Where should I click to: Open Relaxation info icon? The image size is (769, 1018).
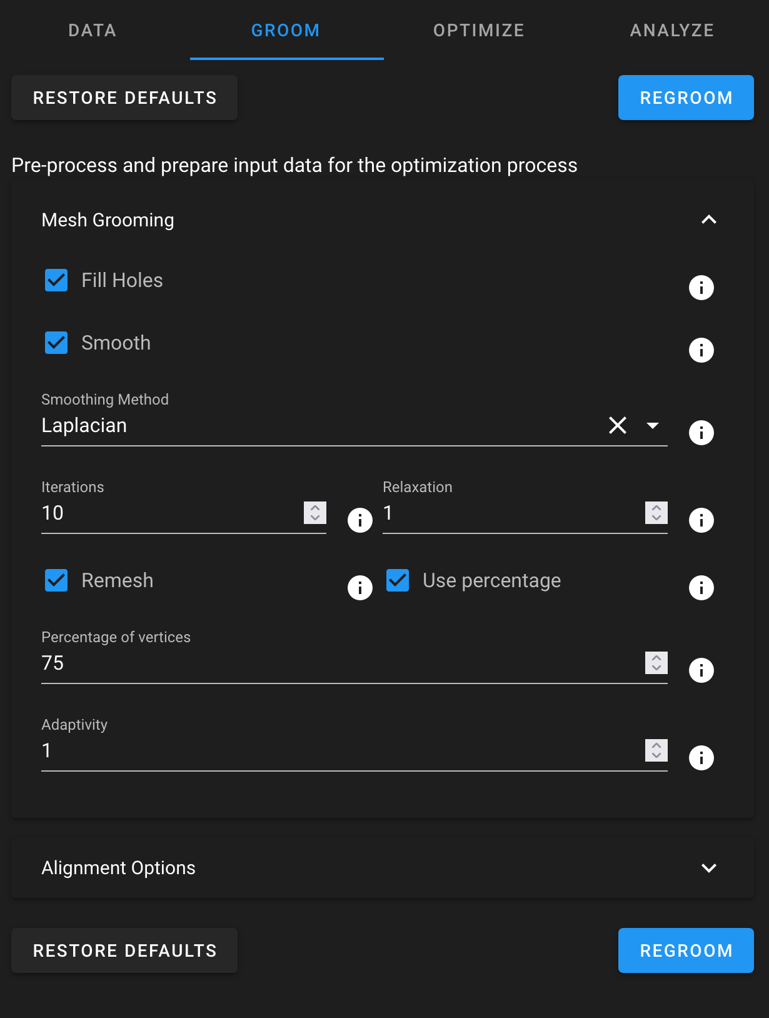point(701,520)
